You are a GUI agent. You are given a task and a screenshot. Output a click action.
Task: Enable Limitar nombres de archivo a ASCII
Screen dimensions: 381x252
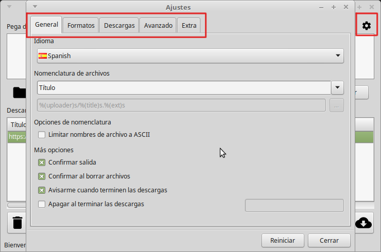42,135
